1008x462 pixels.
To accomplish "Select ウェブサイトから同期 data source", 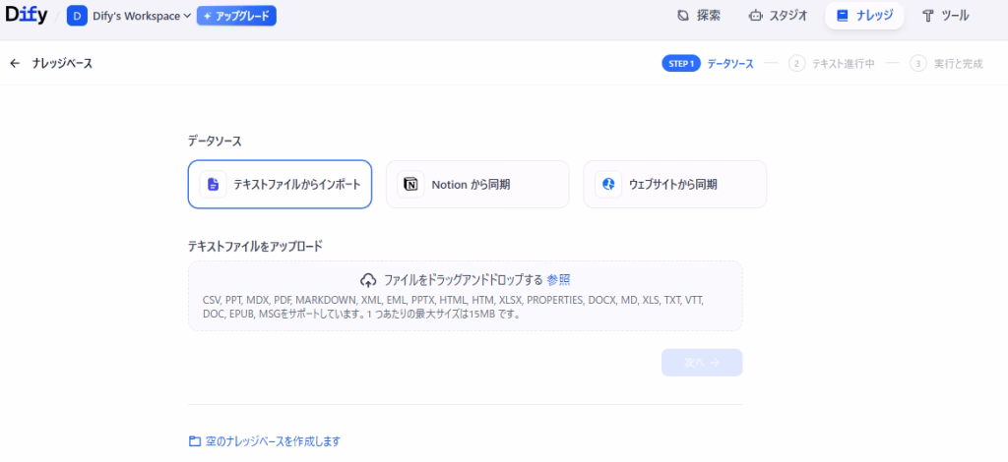I will [674, 185].
